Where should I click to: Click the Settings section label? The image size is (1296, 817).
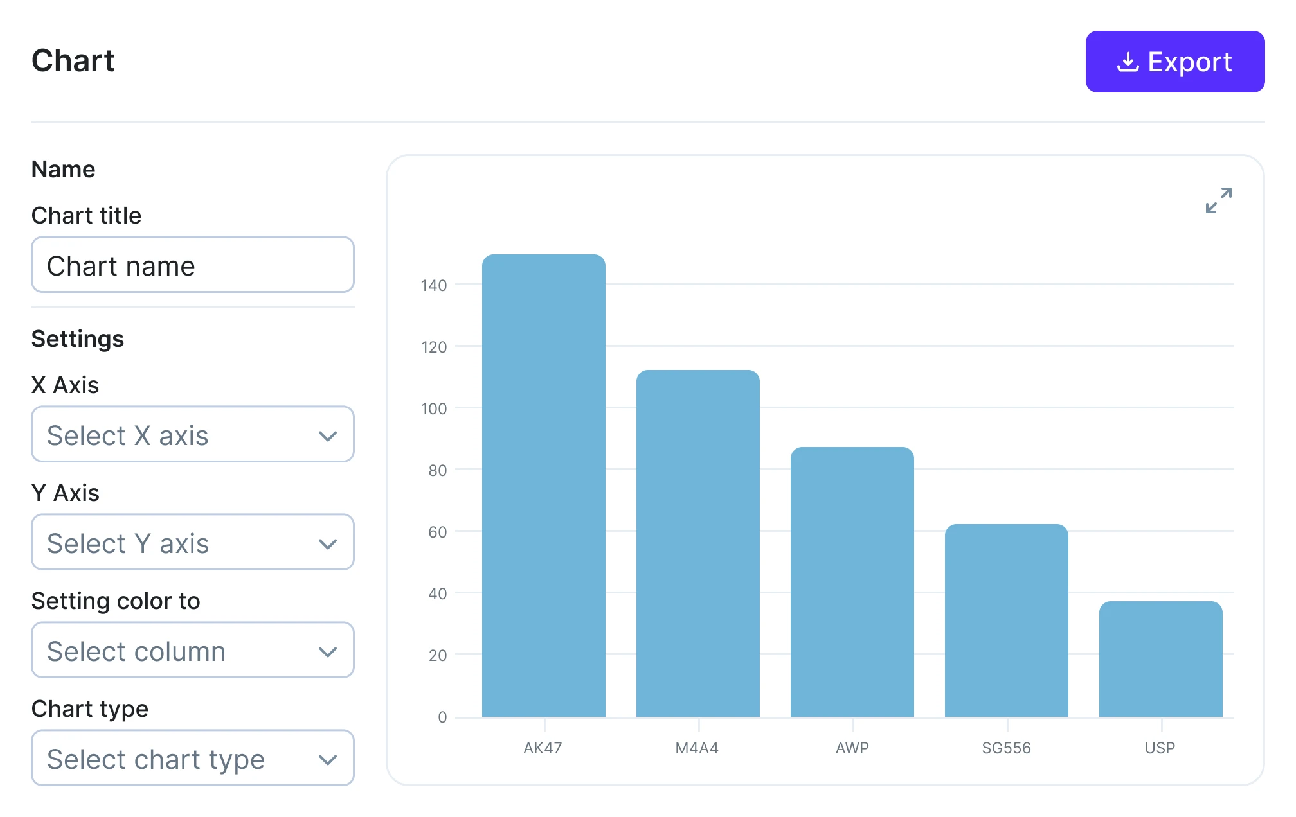tap(77, 338)
